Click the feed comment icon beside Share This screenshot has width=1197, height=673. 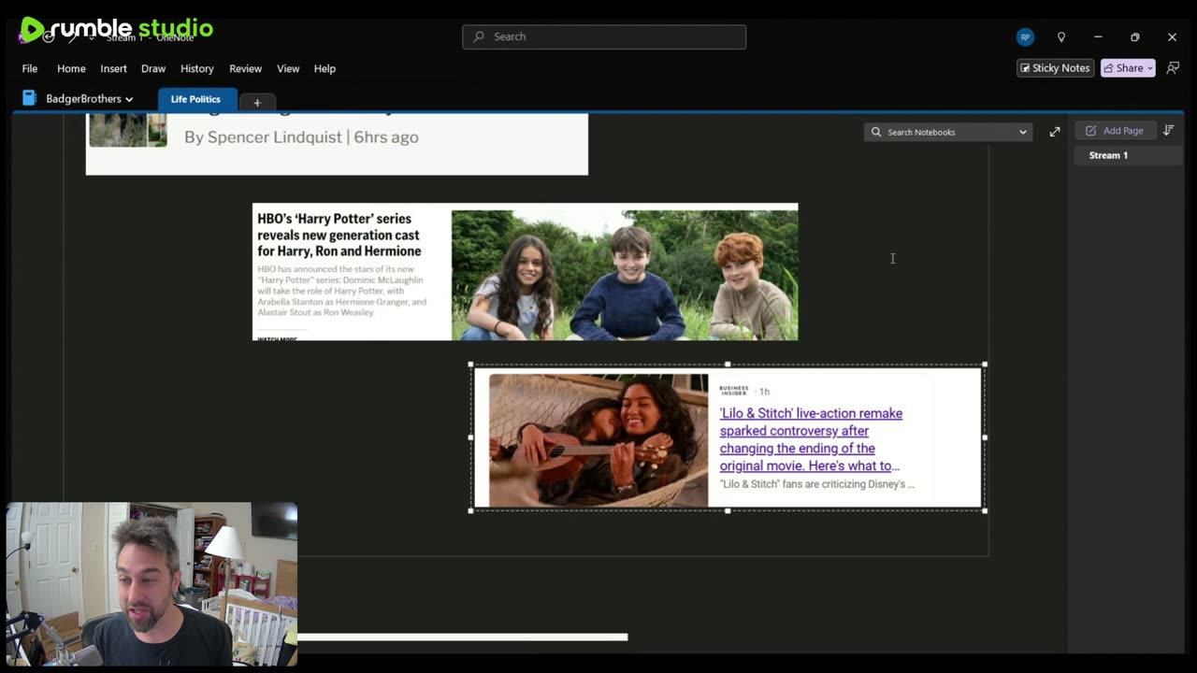click(1173, 68)
